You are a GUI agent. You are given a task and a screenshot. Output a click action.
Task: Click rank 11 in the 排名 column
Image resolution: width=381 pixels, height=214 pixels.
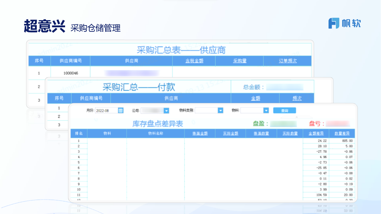pyautogui.click(x=79, y=195)
